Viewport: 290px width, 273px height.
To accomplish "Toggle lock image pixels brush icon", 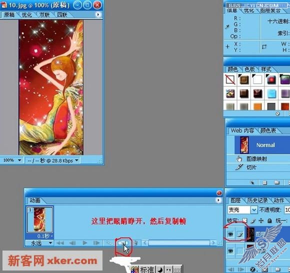I will click(x=252, y=221).
